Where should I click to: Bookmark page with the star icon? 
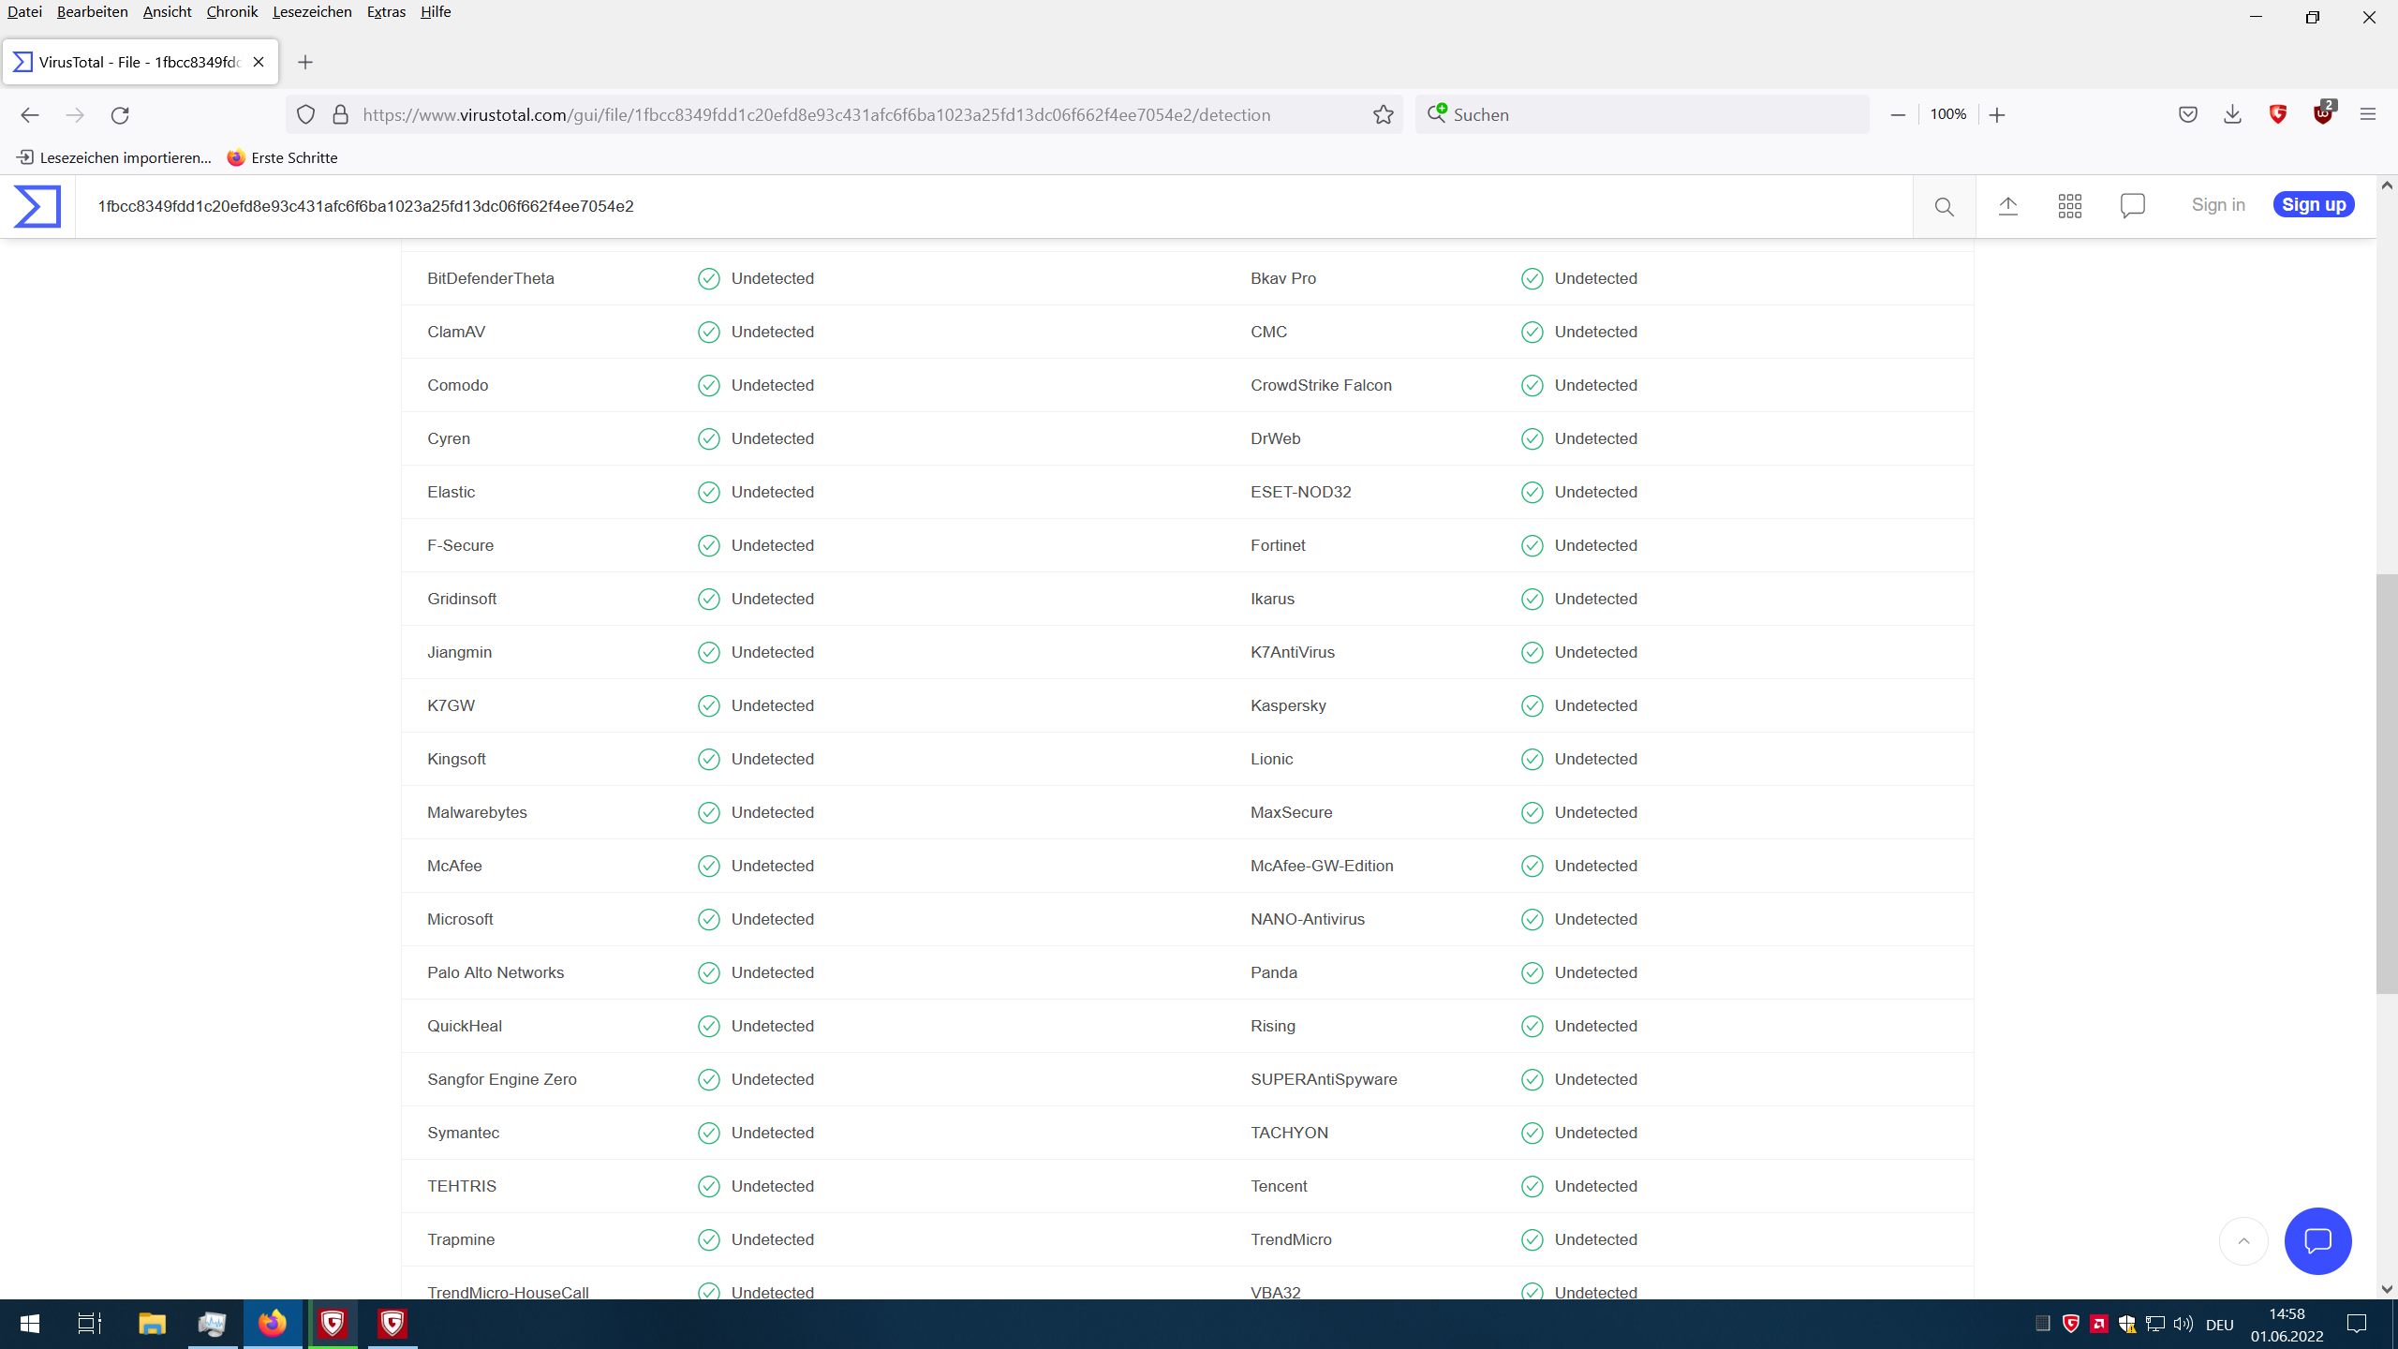1384,114
